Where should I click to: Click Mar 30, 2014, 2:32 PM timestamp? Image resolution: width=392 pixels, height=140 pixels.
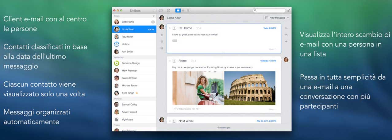click(x=266, y=121)
